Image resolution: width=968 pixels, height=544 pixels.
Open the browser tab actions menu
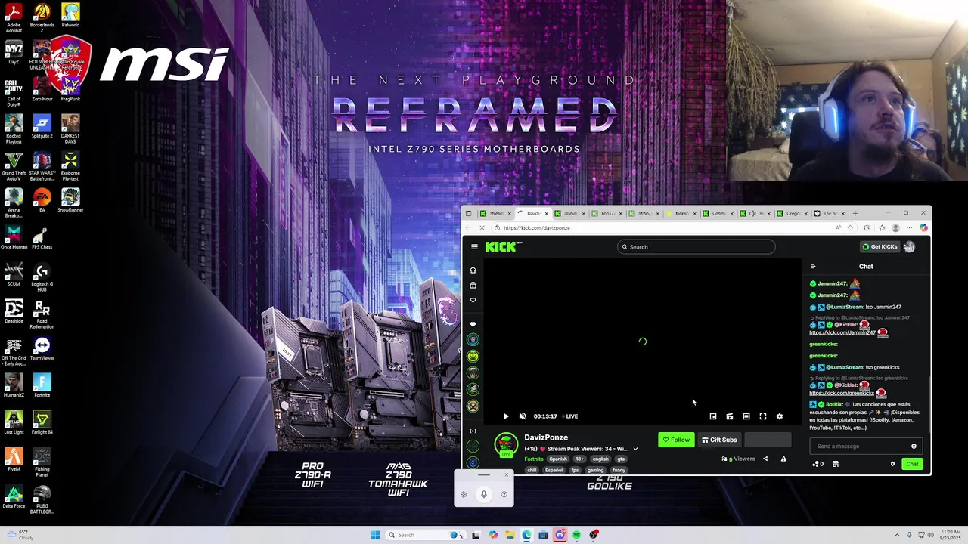tap(468, 213)
